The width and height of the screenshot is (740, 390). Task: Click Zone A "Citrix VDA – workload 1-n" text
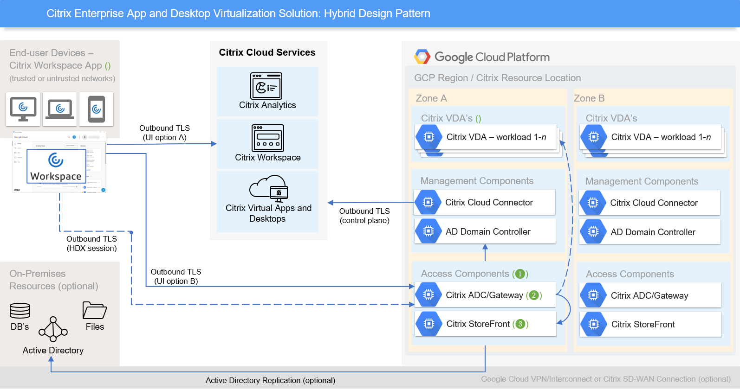click(496, 137)
